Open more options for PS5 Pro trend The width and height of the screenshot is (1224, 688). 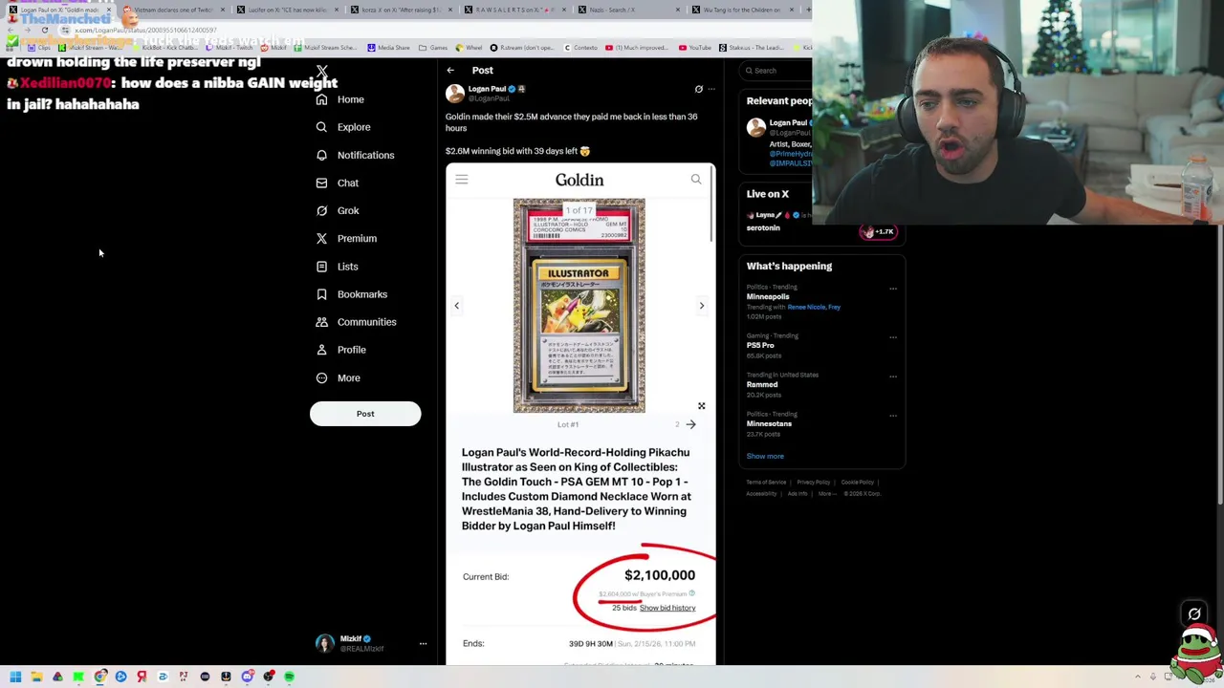(893, 337)
